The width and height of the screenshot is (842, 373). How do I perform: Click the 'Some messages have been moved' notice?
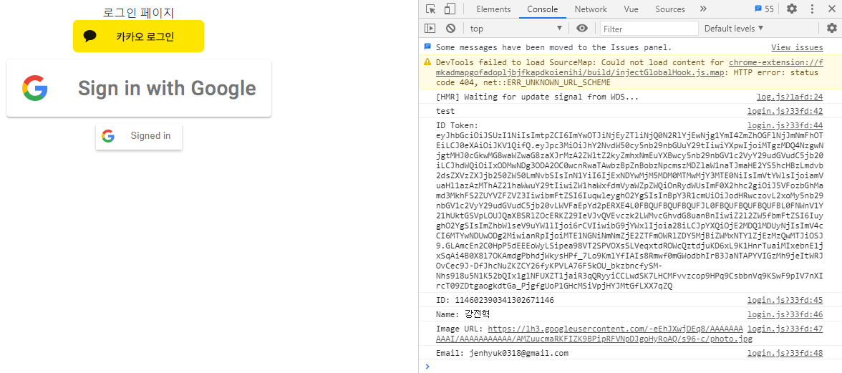(x=553, y=47)
